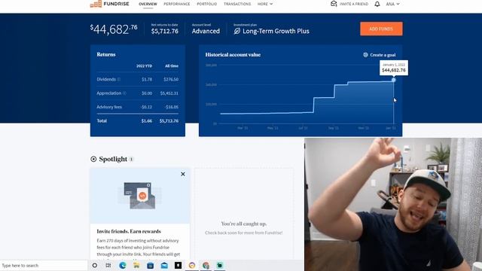The height and width of the screenshot is (271, 482).
Task: Open the Transactions tab
Action: 237,4
